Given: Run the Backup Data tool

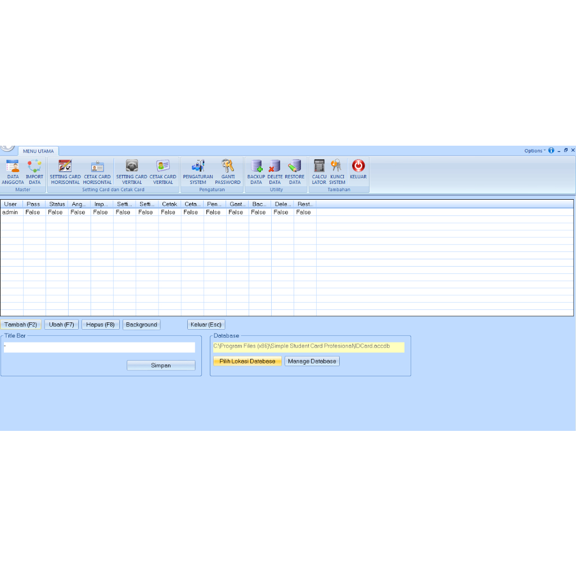Looking at the screenshot, I should (x=256, y=172).
